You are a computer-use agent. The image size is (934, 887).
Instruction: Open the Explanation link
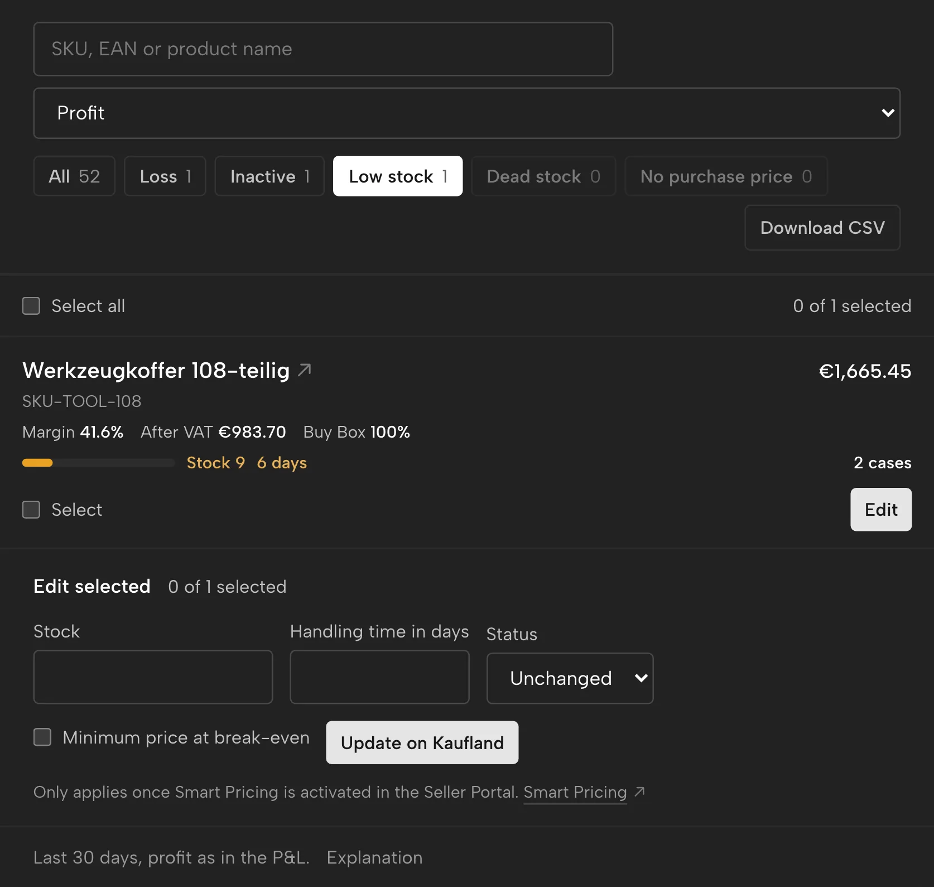pos(374,857)
